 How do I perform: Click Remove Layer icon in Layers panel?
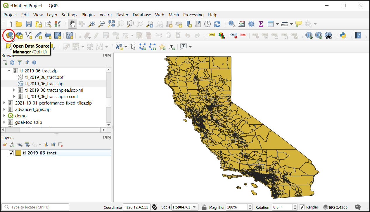tap(60, 145)
